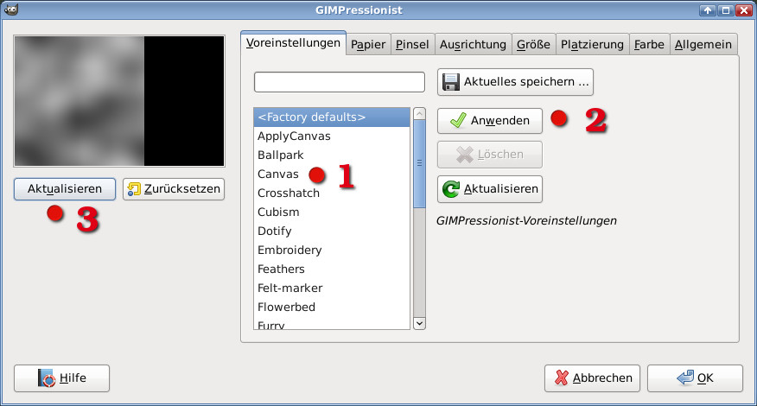757x406 pixels.
Task: Go to the Farbe tab
Action: [x=647, y=44]
